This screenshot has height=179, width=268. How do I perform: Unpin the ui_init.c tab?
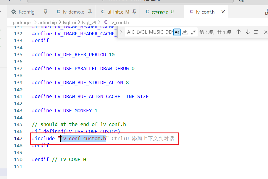[134, 12]
